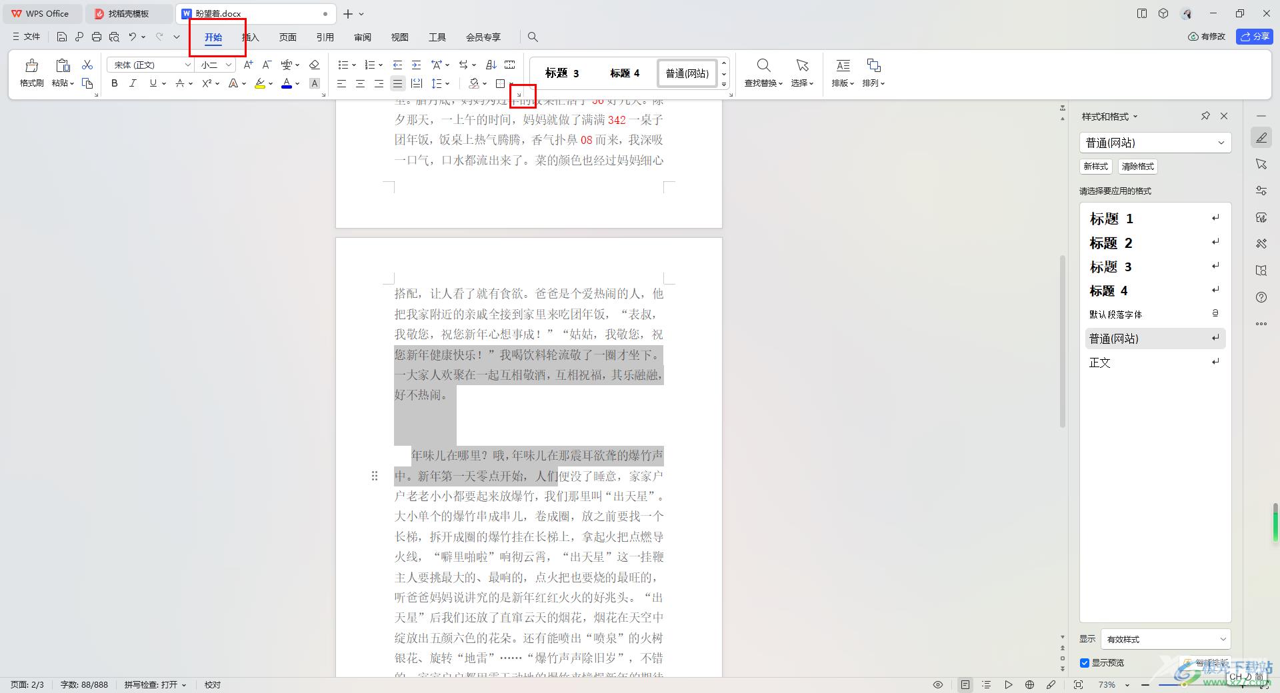Expand the Find and Replace dropdown
The image size is (1280, 693).
click(780, 84)
